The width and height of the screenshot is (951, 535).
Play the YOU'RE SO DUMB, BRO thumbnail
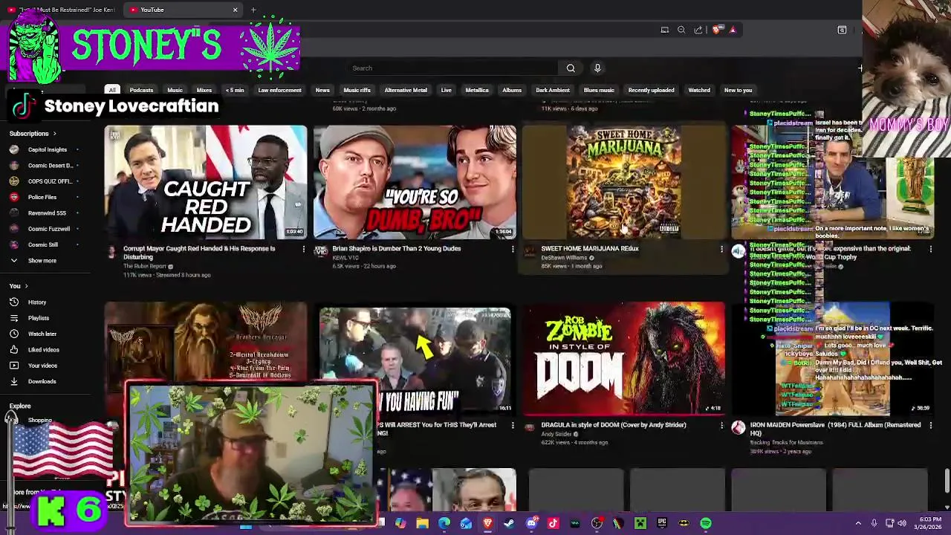click(x=415, y=182)
